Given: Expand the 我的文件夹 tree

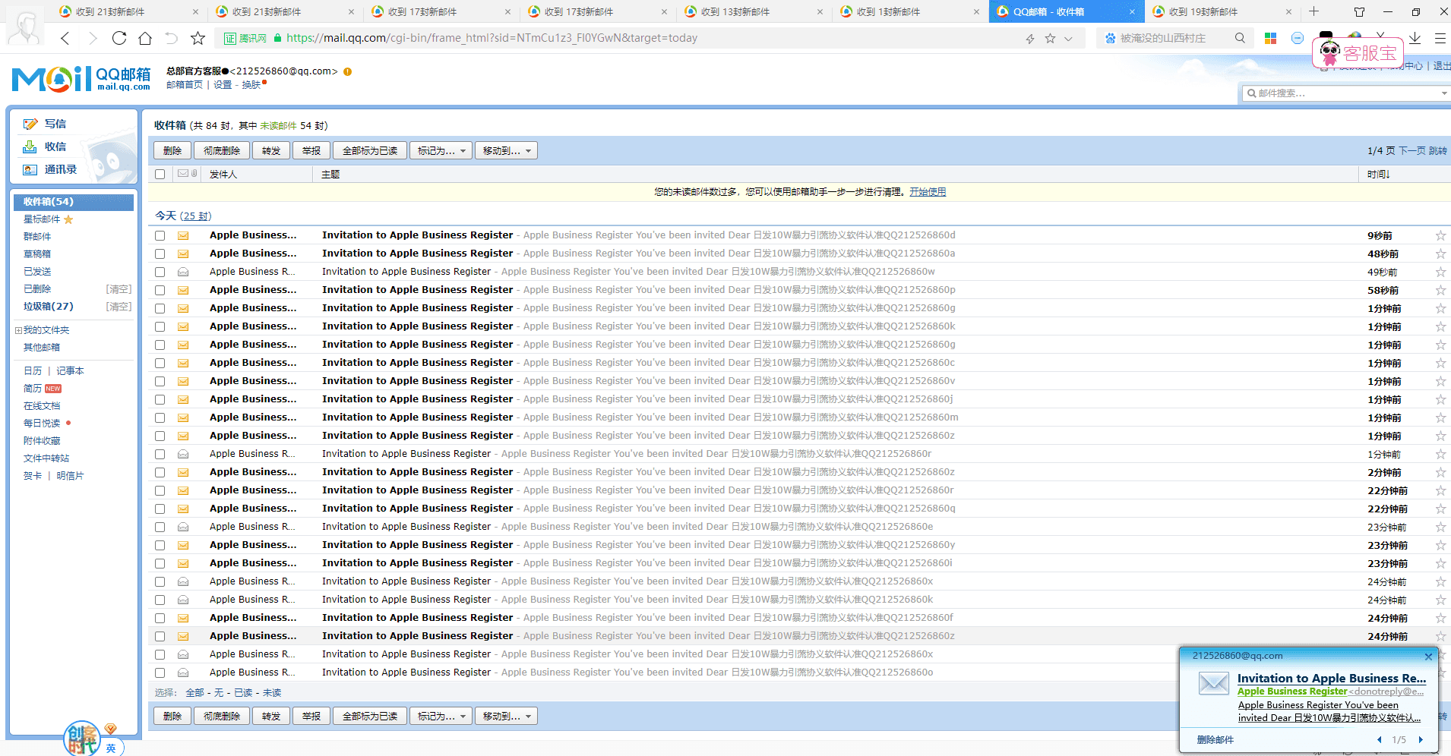Looking at the screenshot, I should [18, 330].
